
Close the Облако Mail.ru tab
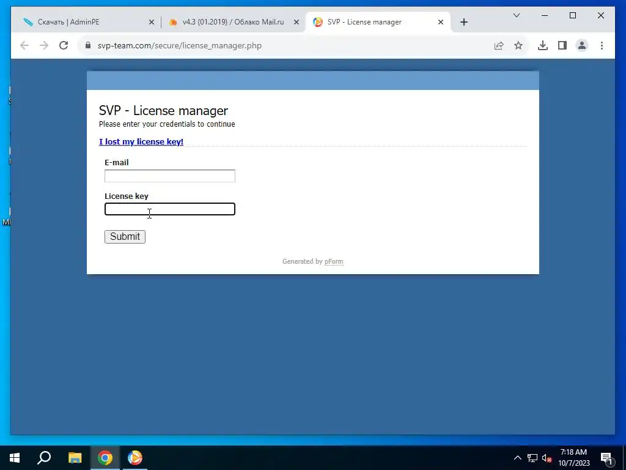pos(296,22)
